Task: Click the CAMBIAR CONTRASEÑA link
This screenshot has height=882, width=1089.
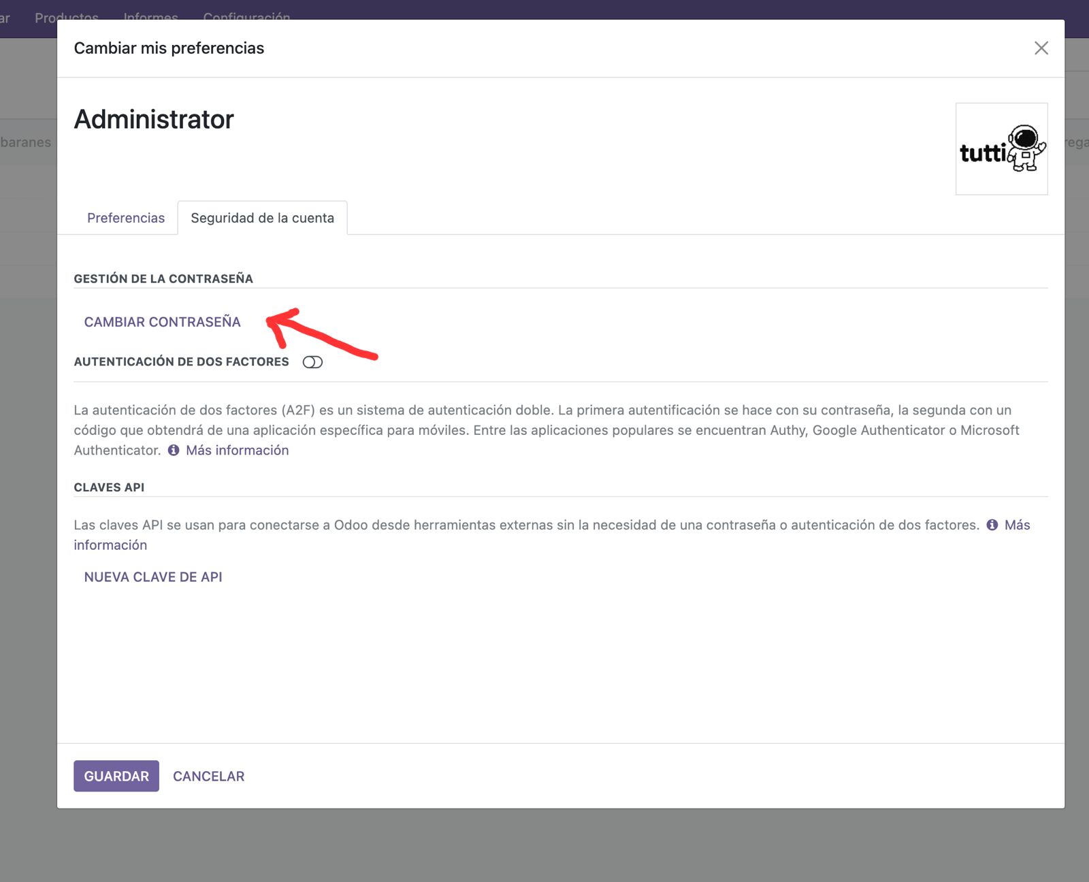Action: coord(162,322)
